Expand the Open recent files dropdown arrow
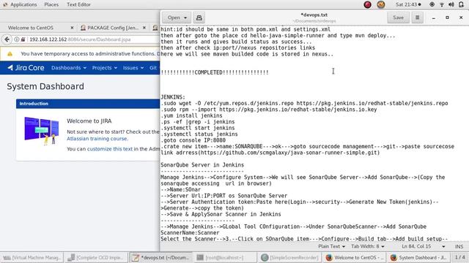This screenshot has height=263, width=469. pyautogui.click(x=185, y=18)
